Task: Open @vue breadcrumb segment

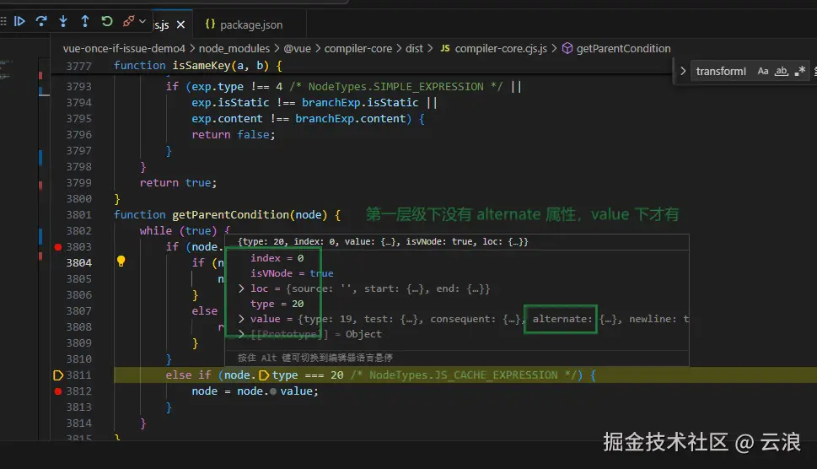Action: (x=297, y=48)
